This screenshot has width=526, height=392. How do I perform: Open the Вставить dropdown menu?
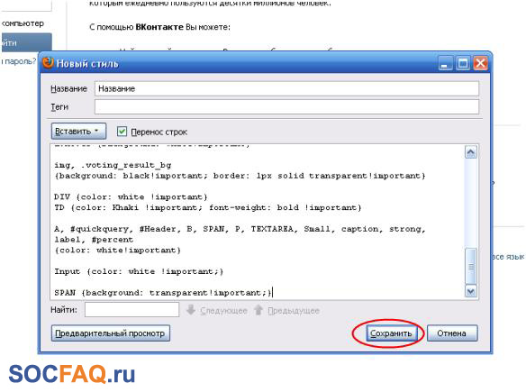78,131
